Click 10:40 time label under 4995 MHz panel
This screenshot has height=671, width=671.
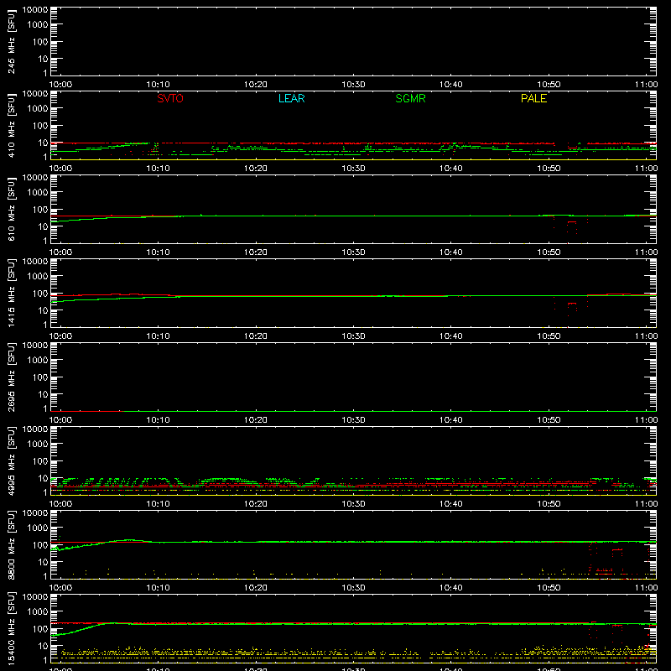[451, 504]
